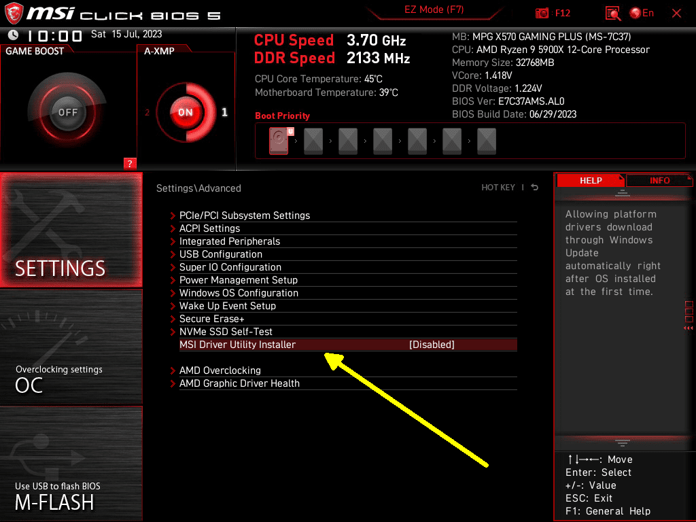The height and width of the screenshot is (522, 696).
Task: Collapse help panel with top grip handle
Action: (623, 193)
